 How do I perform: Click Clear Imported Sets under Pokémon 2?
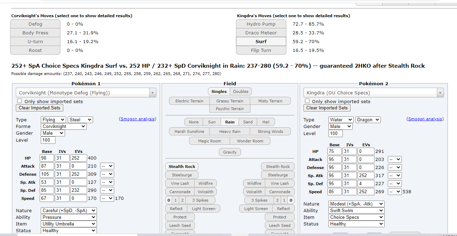[327, 108]
